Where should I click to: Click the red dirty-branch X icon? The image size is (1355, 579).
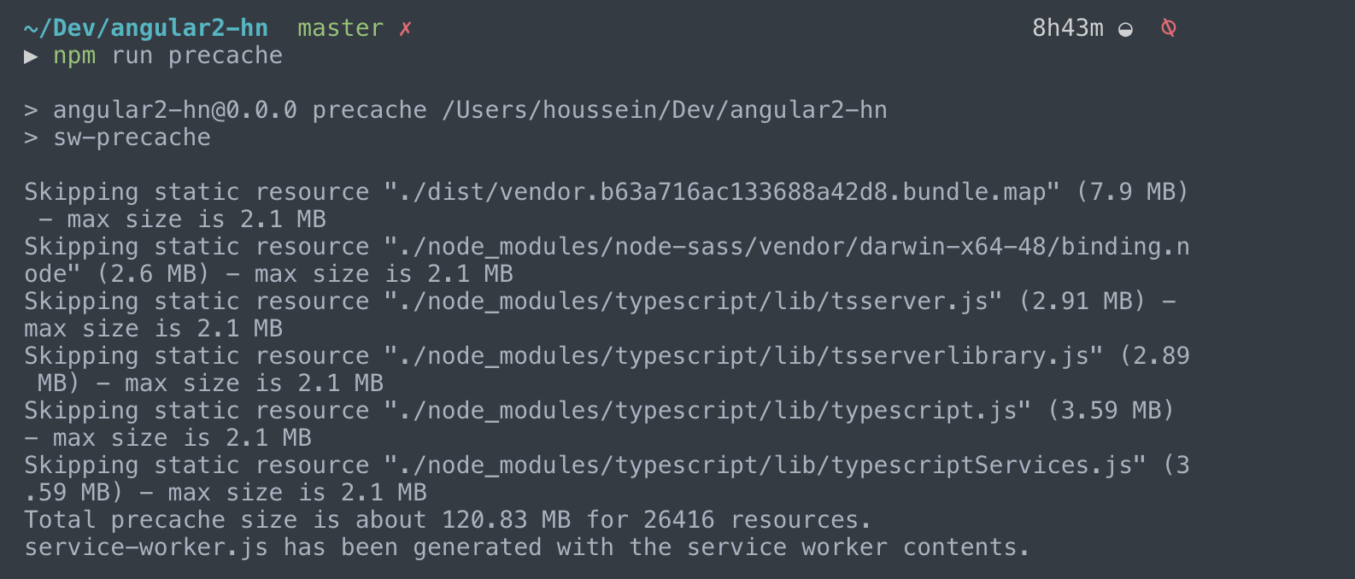[406, 28]
